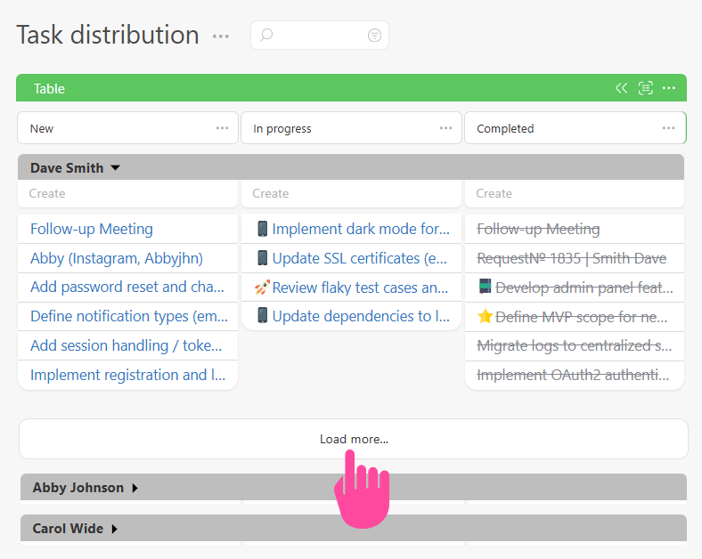The width and height of the screenshot is (702, 559).
Task: Expand the Abby Johnson group
Action: [135, 488]
